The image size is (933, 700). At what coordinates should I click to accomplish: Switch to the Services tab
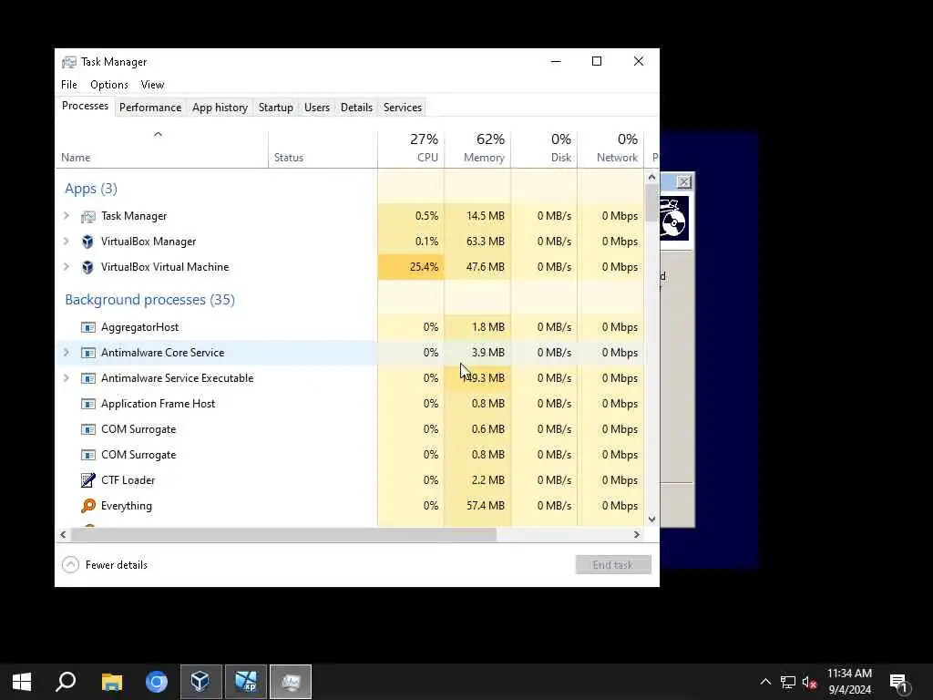[x=402, y=108]
